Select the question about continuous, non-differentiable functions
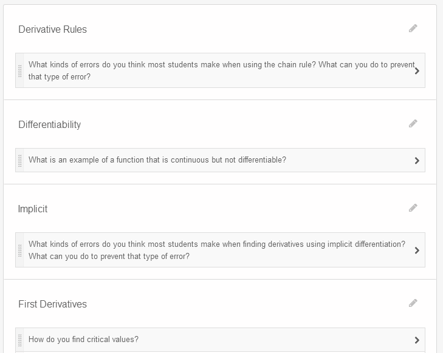The image size is (443, 353). [157, 160]
